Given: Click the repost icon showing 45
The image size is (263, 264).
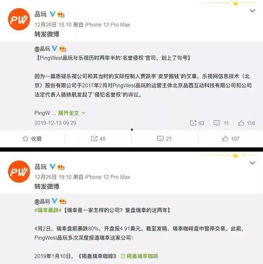Looking at the screenshot, I should coord(94,139).
